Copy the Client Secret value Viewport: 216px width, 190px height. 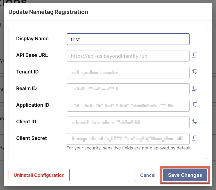click(x=194, y=138)
